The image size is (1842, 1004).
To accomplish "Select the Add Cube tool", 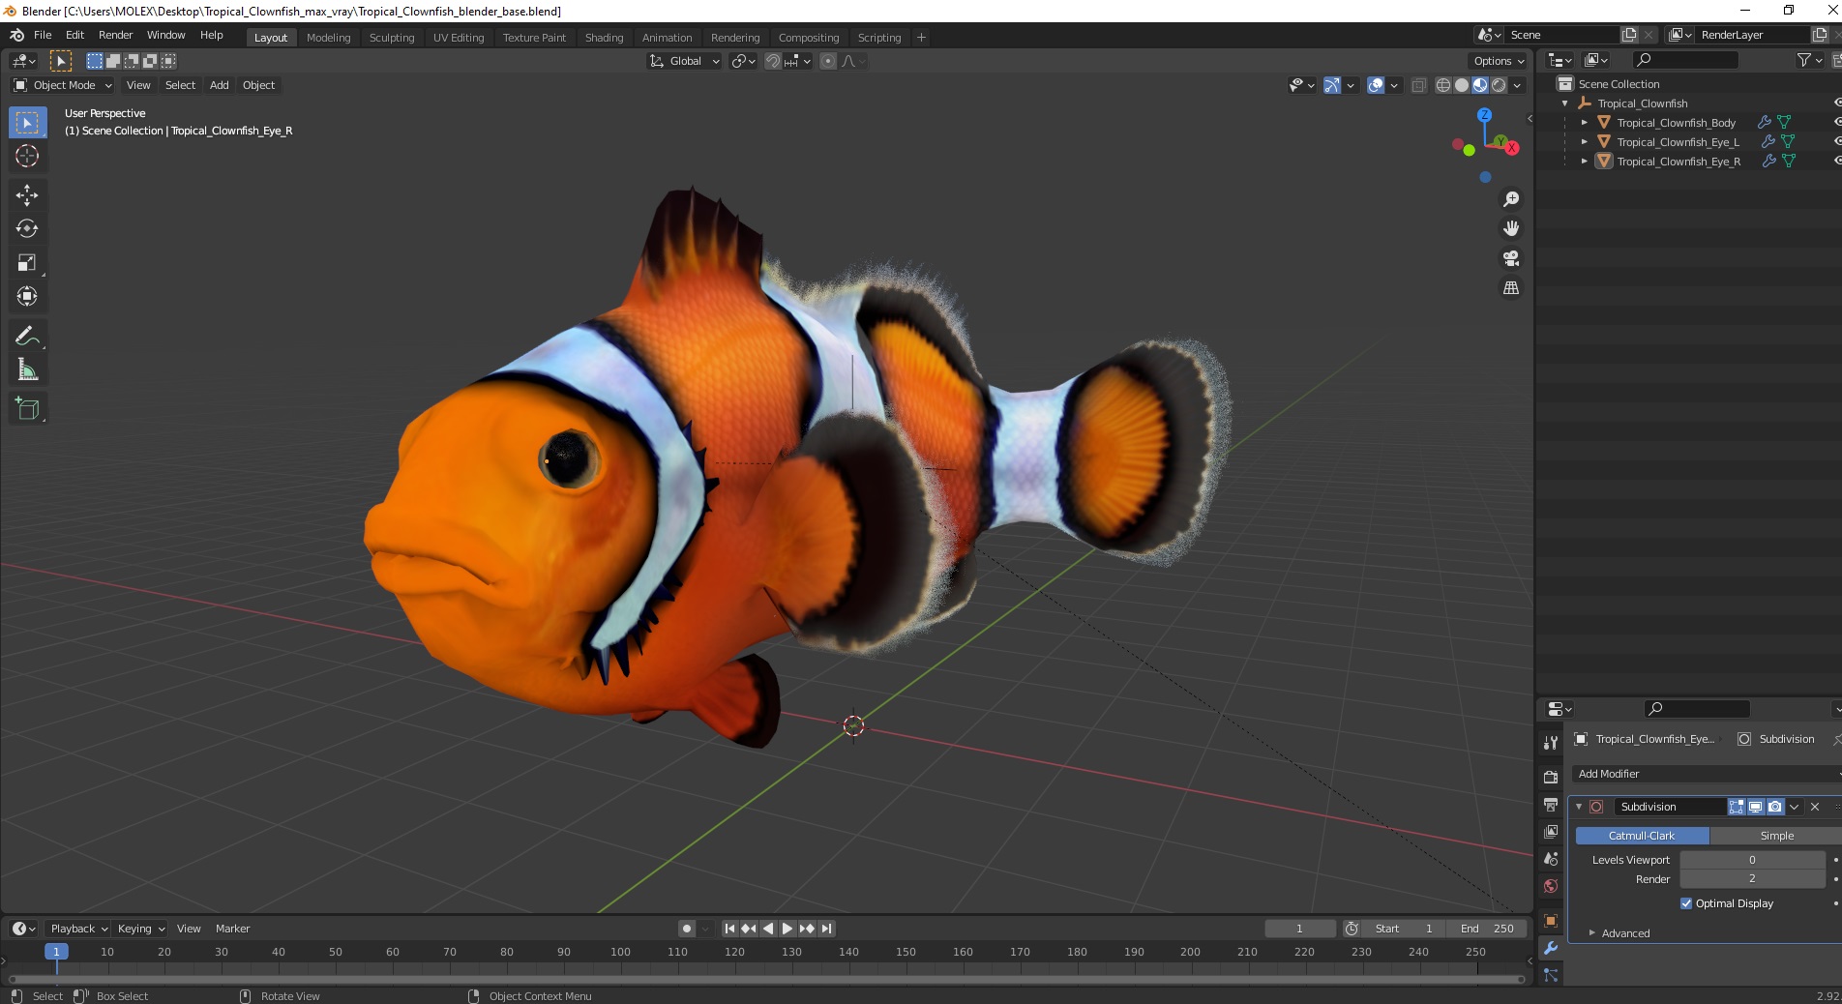I will 27,409.
